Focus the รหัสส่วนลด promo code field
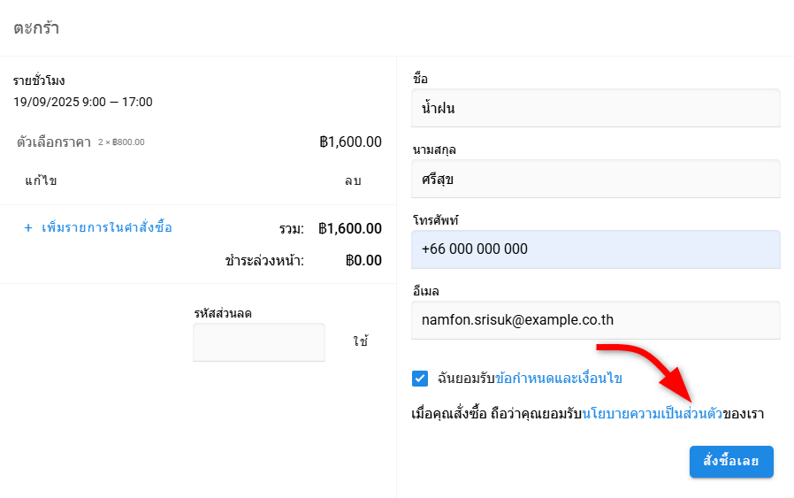The height and width of the screenshot is (498, 794). pyautogui.click(x=259, y=342)
